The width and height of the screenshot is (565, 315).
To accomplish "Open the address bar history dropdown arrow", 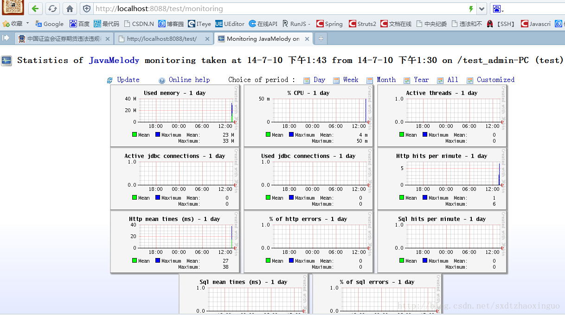I will pos(482,9).
